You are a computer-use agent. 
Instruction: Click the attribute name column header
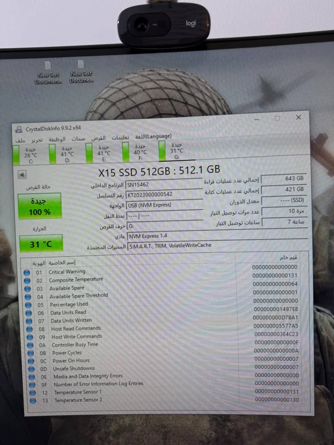point(62,263)
